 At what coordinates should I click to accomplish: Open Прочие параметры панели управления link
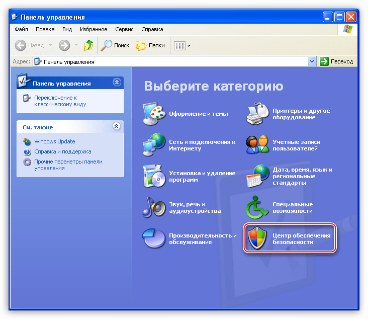pos(68,165)
